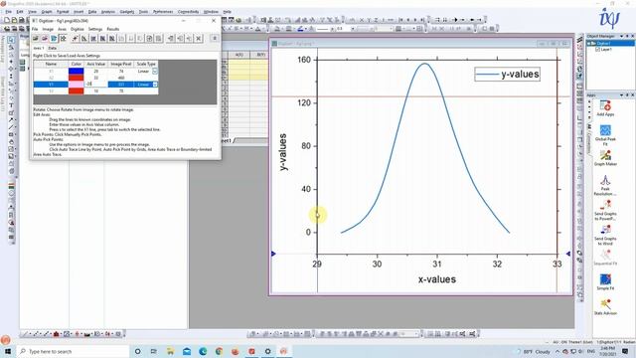The width and height of the screenshot is (636, 358).
Task: Open the Y1 row Scale Type dropdown
Action: pyautogui.click(x=155, y=85)
